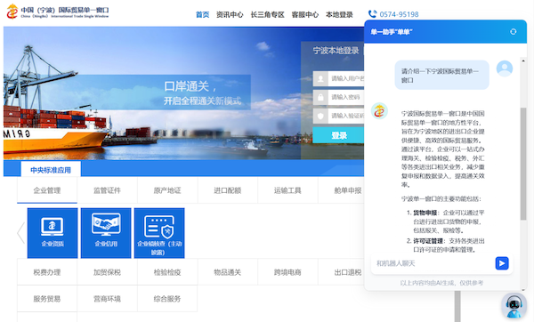Click the bold 许可证管理 item in the reply
Screen dimensions: 534x322
428,241
